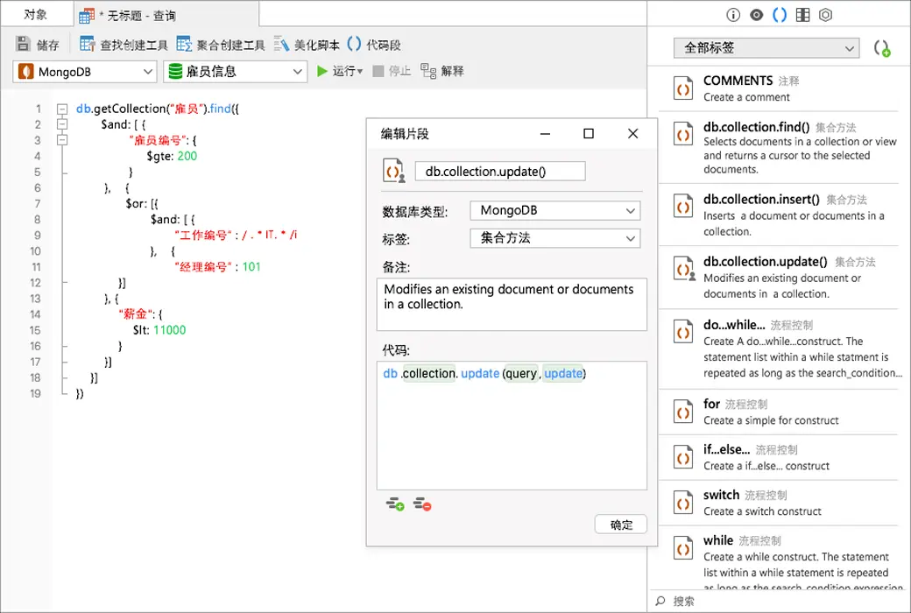The image size is (911, 613).
Task: Open the Run (运行) dropdown arrow
Action: [x=360, y=72]
